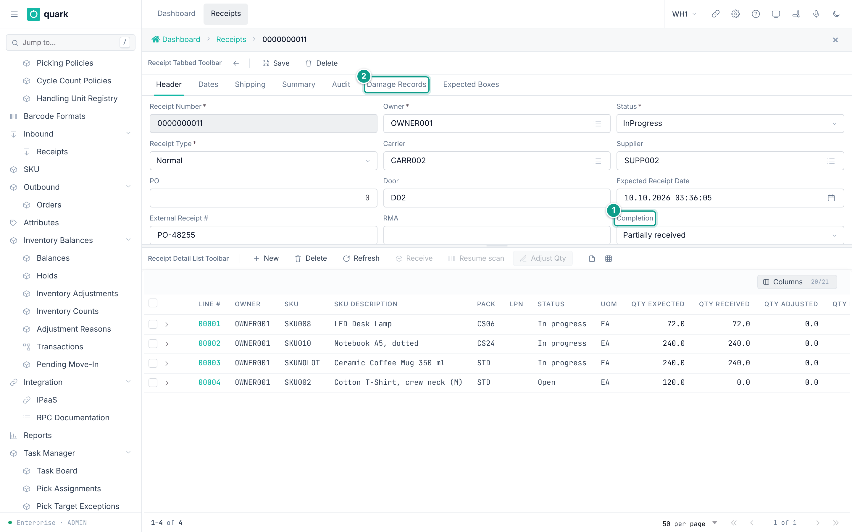Click the back arrow in Receipt toolbar
The height and width of the screenshot is (532, 852).
pyautogui.click(x=236, y=63)
